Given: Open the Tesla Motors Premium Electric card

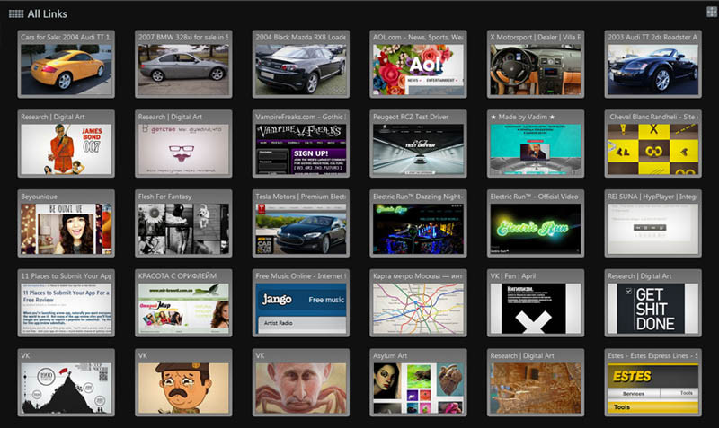Looking at the screenshot, I should tap(301, 223).
